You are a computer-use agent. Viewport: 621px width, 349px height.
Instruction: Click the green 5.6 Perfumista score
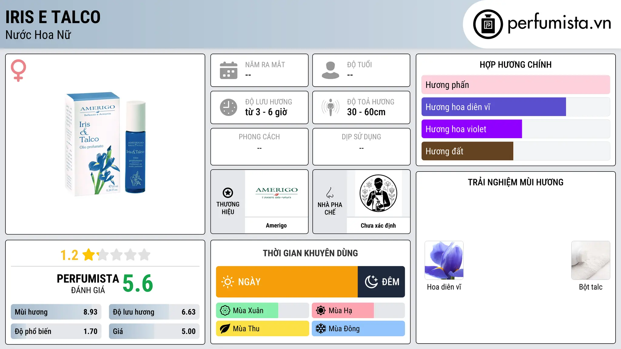coord(138,283)
